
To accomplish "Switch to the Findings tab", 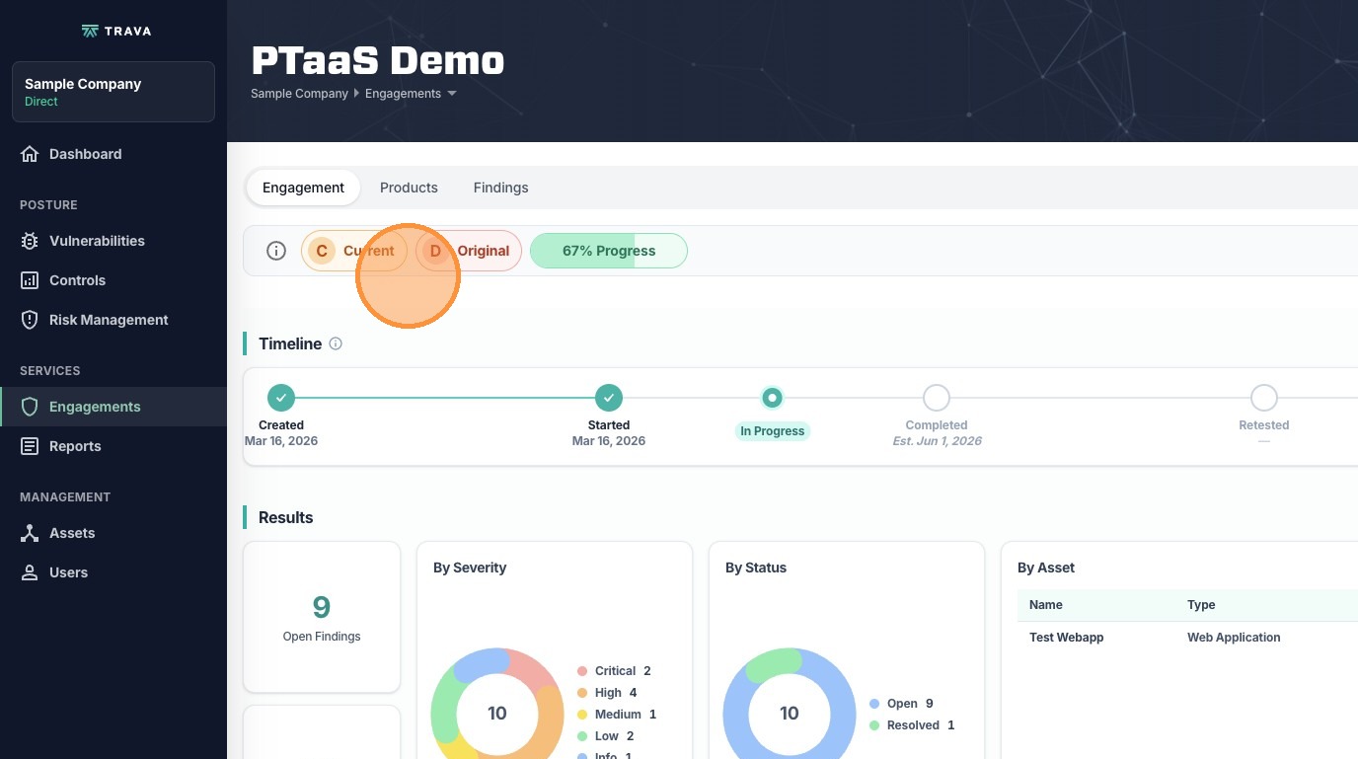I will (500, 188).
